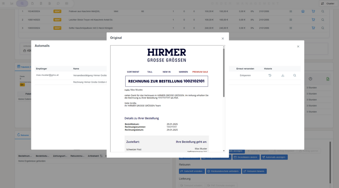Viewport: 339px width, 188px height.
Task: Click the house icon for item 1024630024
Action: 303,11
